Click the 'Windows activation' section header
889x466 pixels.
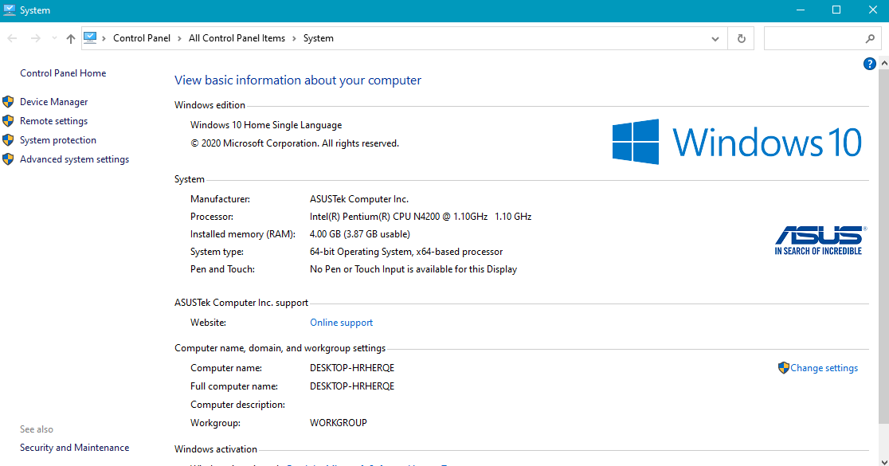tap(215, 449)
